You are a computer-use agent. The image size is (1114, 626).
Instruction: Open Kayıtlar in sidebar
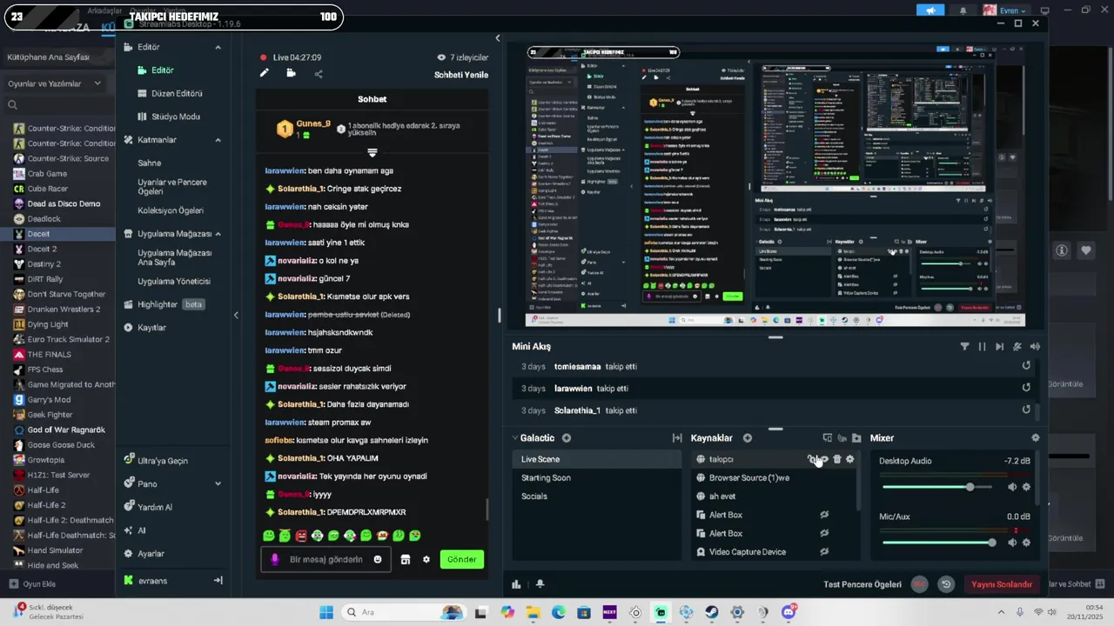pyautogui.click(x=151, y=328)
